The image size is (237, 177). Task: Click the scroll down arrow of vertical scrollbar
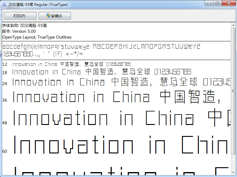tap(233, 173)
